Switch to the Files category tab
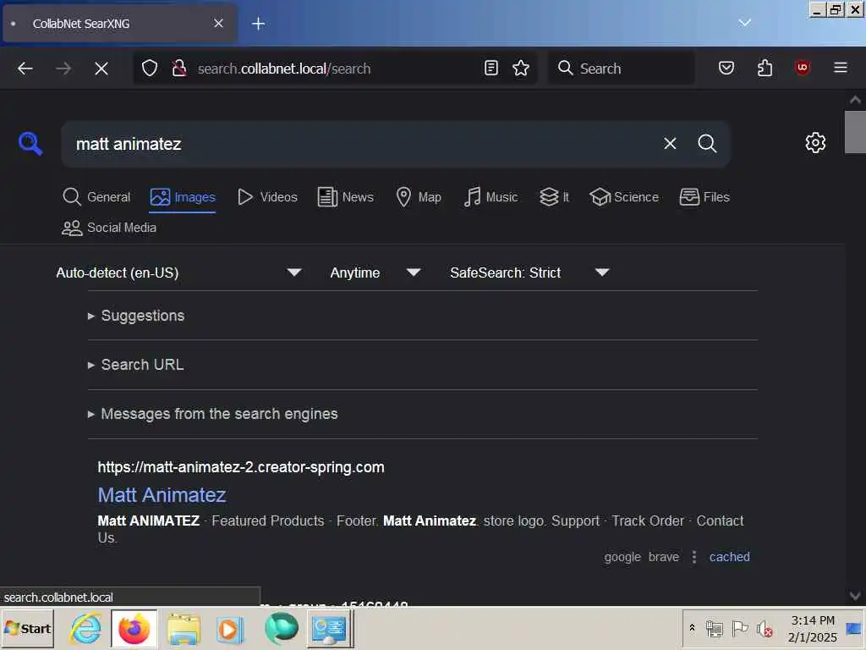 click(704, 196)
